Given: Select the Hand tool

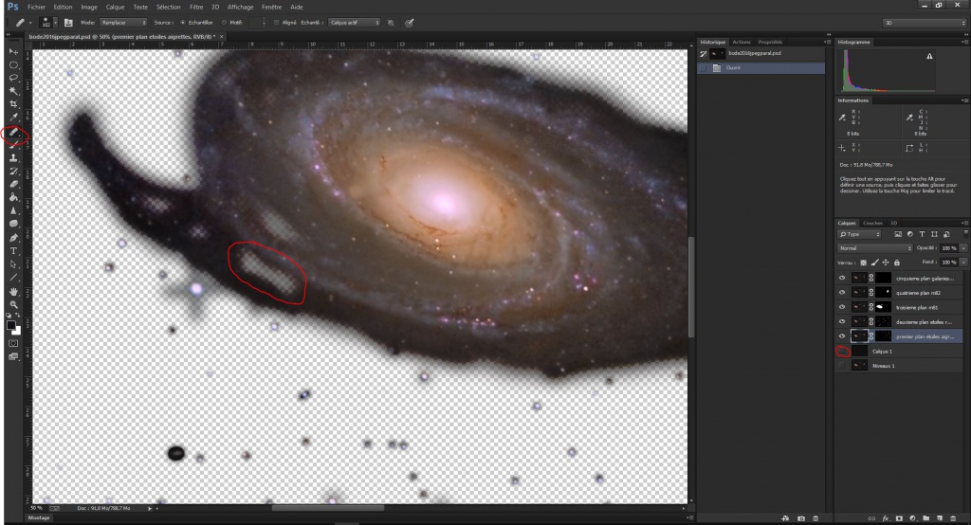Looking at the screenshot, I should [13, 291].
